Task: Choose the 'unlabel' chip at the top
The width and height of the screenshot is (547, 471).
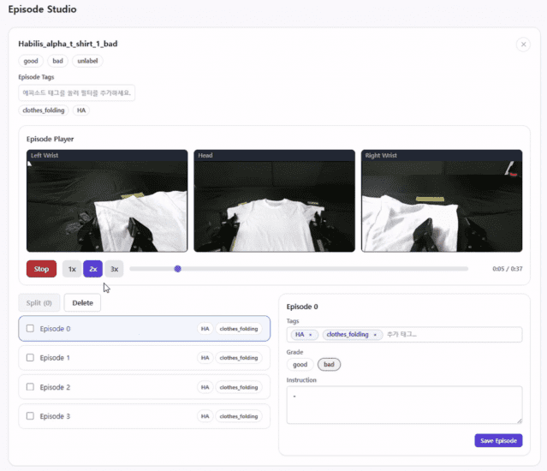Action: pyautogui.click(x=87, y=61)
